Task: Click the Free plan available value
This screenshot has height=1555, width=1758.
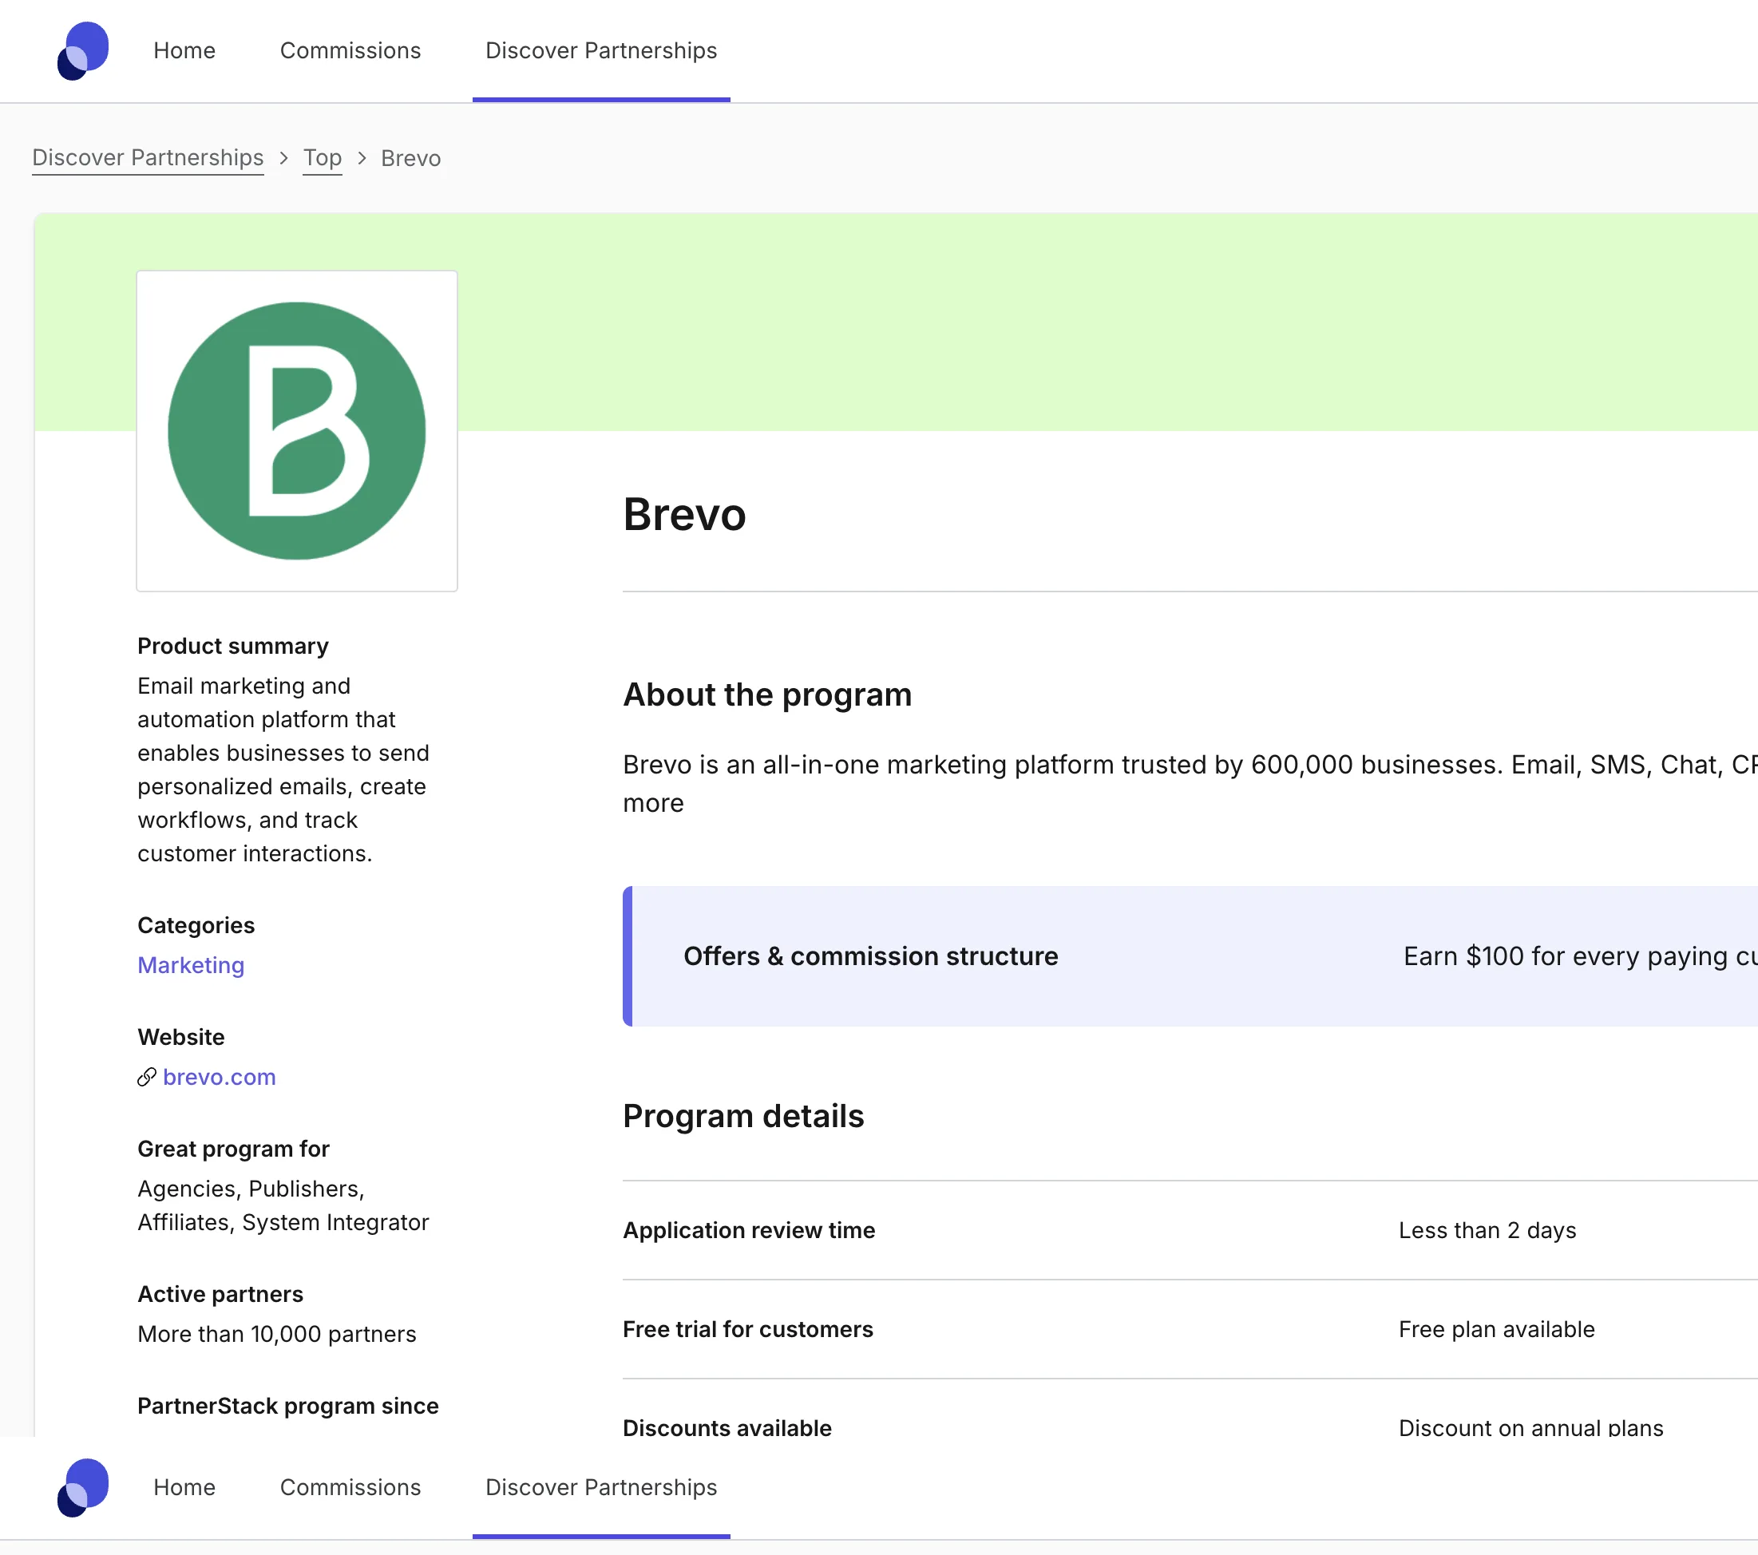Action: (1497, 1329)
